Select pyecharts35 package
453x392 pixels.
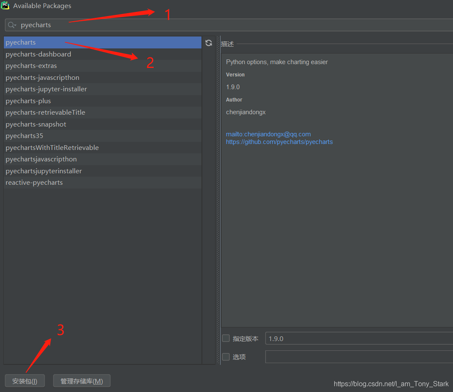(103, 136)
